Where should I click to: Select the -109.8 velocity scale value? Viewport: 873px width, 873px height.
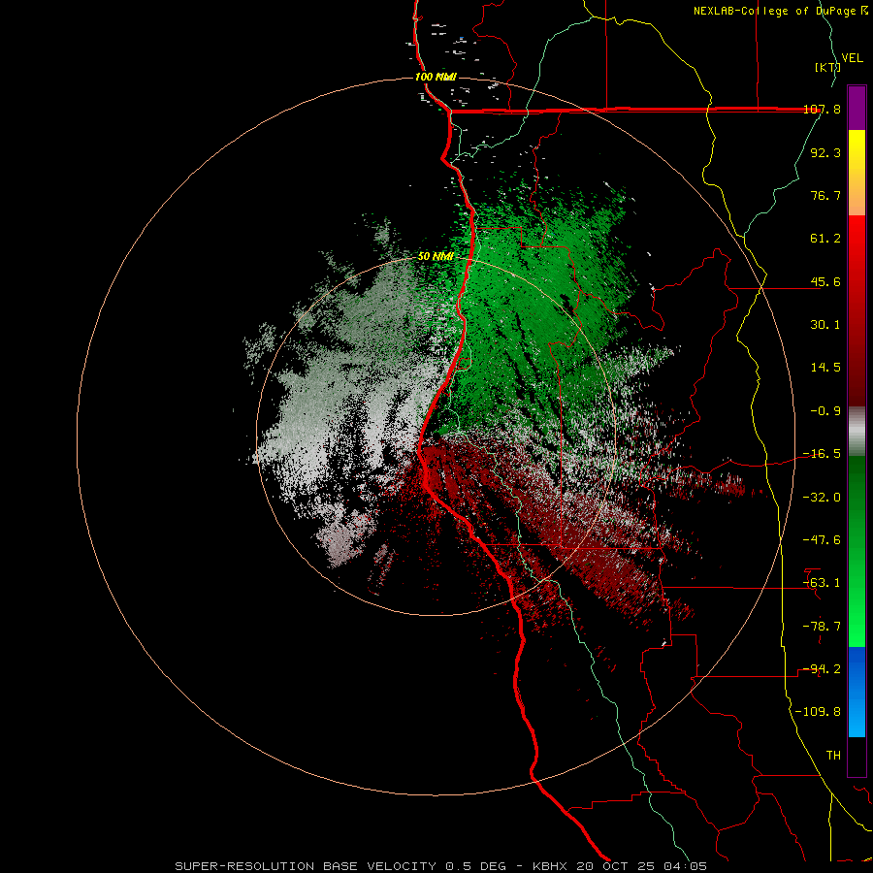tap(818, 712)
